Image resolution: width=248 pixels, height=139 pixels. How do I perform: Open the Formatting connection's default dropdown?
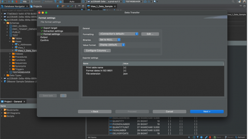point(119,34)
